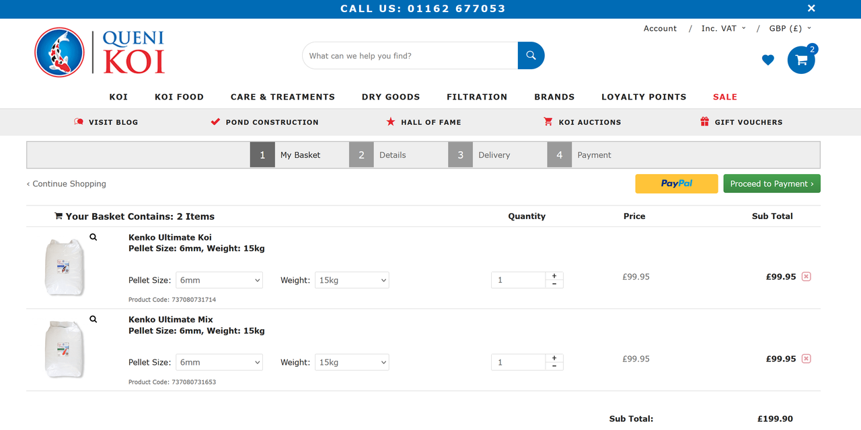Screen dimensions: 861x430
Task: Open the KOI menu
Action: pyautogui.click(x=118, y=97)
